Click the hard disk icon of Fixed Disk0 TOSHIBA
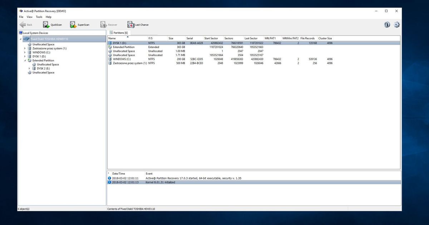The image size is (429, 225). pos(26,39)
